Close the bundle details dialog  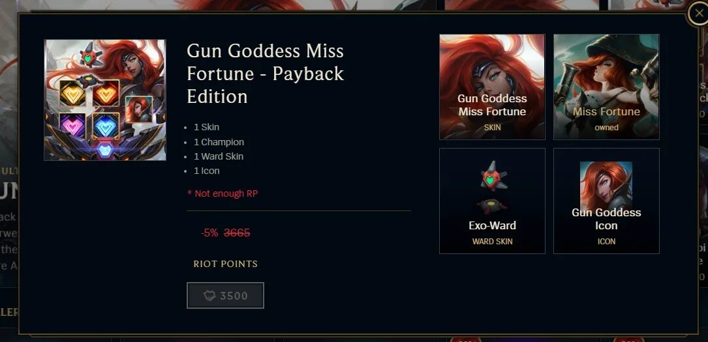click(x=698, y=14)
